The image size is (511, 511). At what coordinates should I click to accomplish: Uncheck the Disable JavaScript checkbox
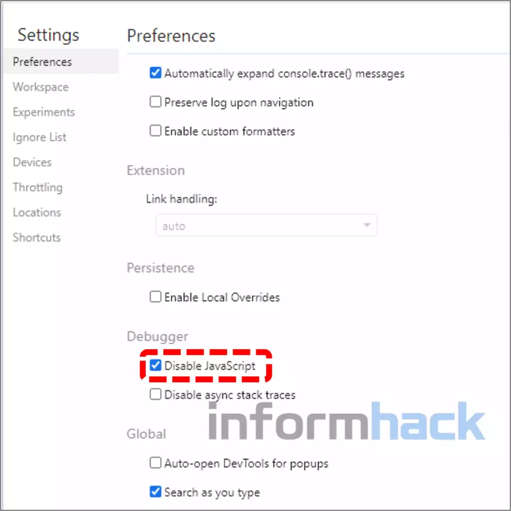pyautogui.click(x=156, y=365)
